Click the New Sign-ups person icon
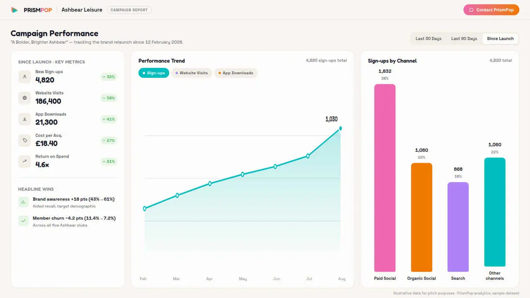 [25, 77]
